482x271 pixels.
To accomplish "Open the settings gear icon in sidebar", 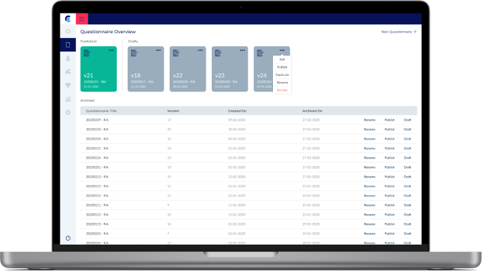I will (68, 112).
